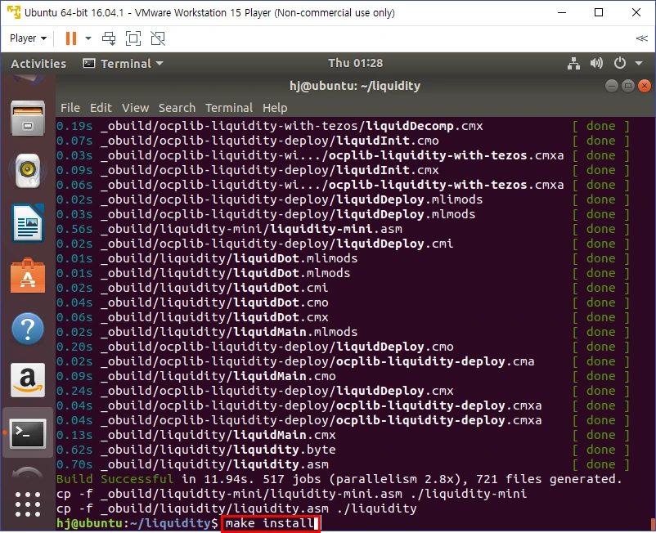Enter VMware full screen mode
This screenshot has height=533, width=656.
pyautogui.click(x=133, y=38)
